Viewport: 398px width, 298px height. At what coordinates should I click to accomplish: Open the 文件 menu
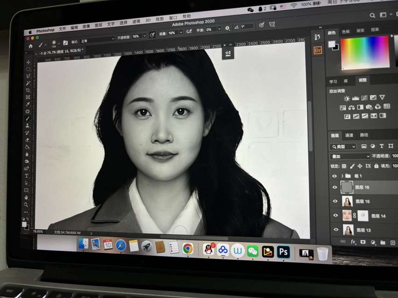63,29
